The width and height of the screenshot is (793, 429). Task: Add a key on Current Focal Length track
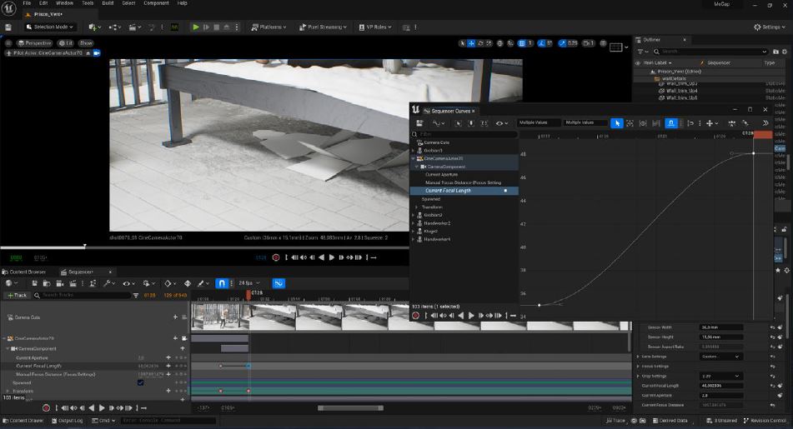coord(168,366)
